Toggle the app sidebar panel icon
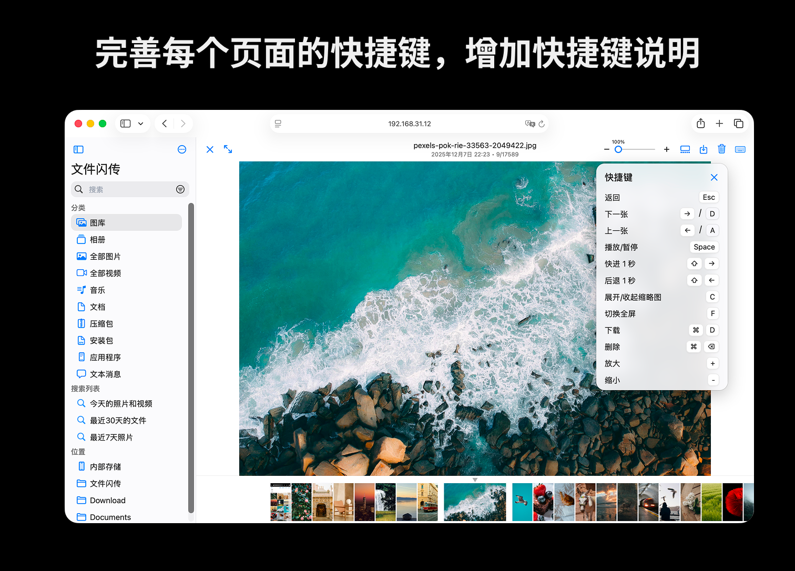The image size is (795, 571). point(79,149)
